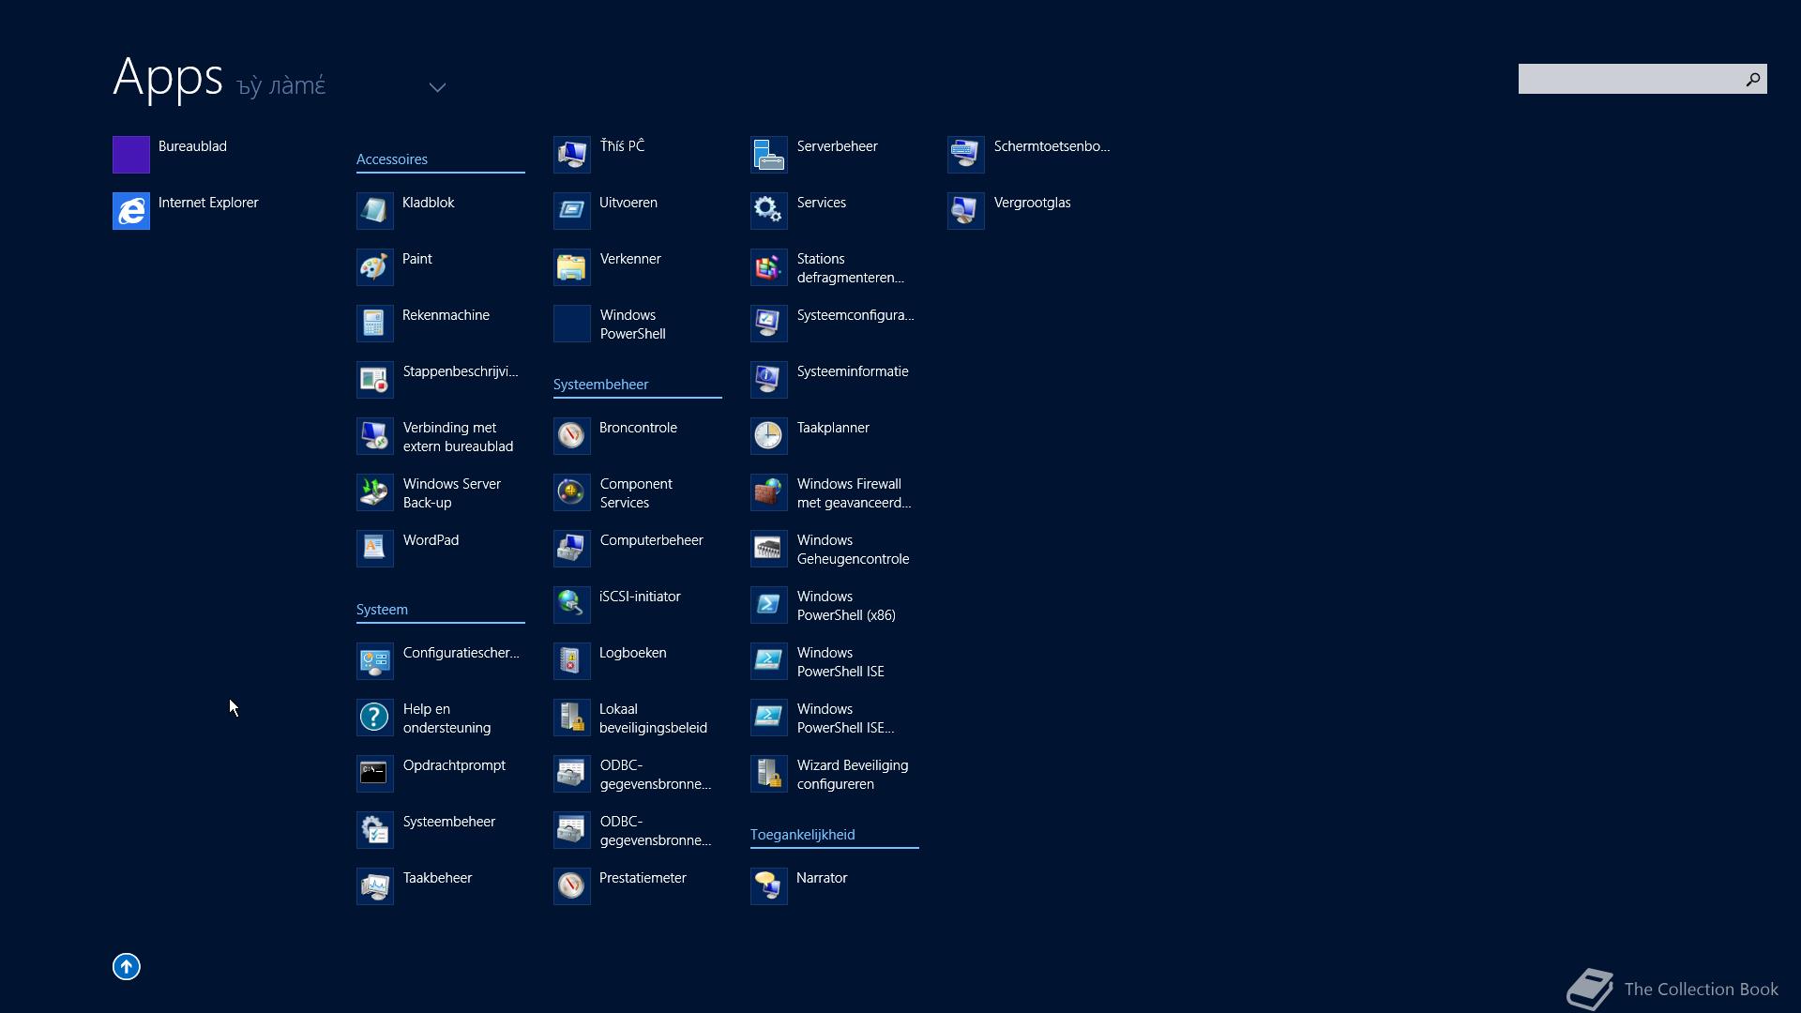Click the Systeembeheer app label under Systeem
The height and width of the screenshot is (1013, 1801).
coord(449,822)
